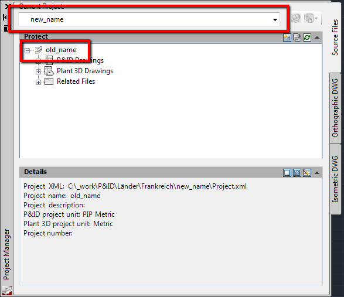Image resolution: width=344 pixels, height=297 pixels.
Task: Click the new_name current project field
Action: click(x=149, y=19)
